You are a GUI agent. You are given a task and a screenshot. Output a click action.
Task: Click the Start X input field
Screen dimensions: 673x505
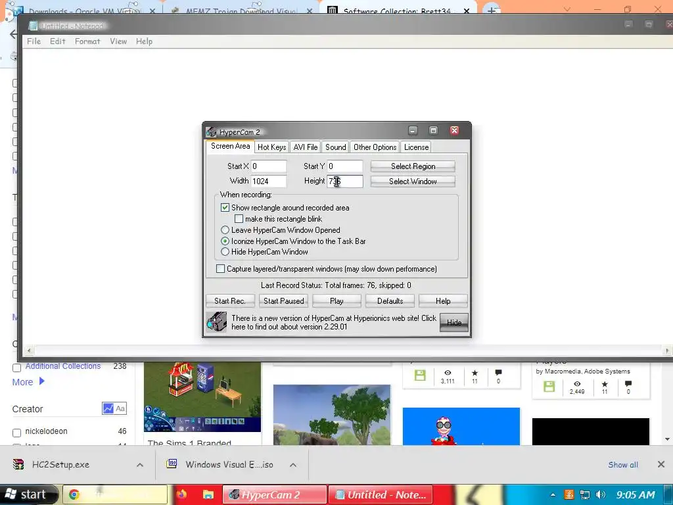point(269,166)
